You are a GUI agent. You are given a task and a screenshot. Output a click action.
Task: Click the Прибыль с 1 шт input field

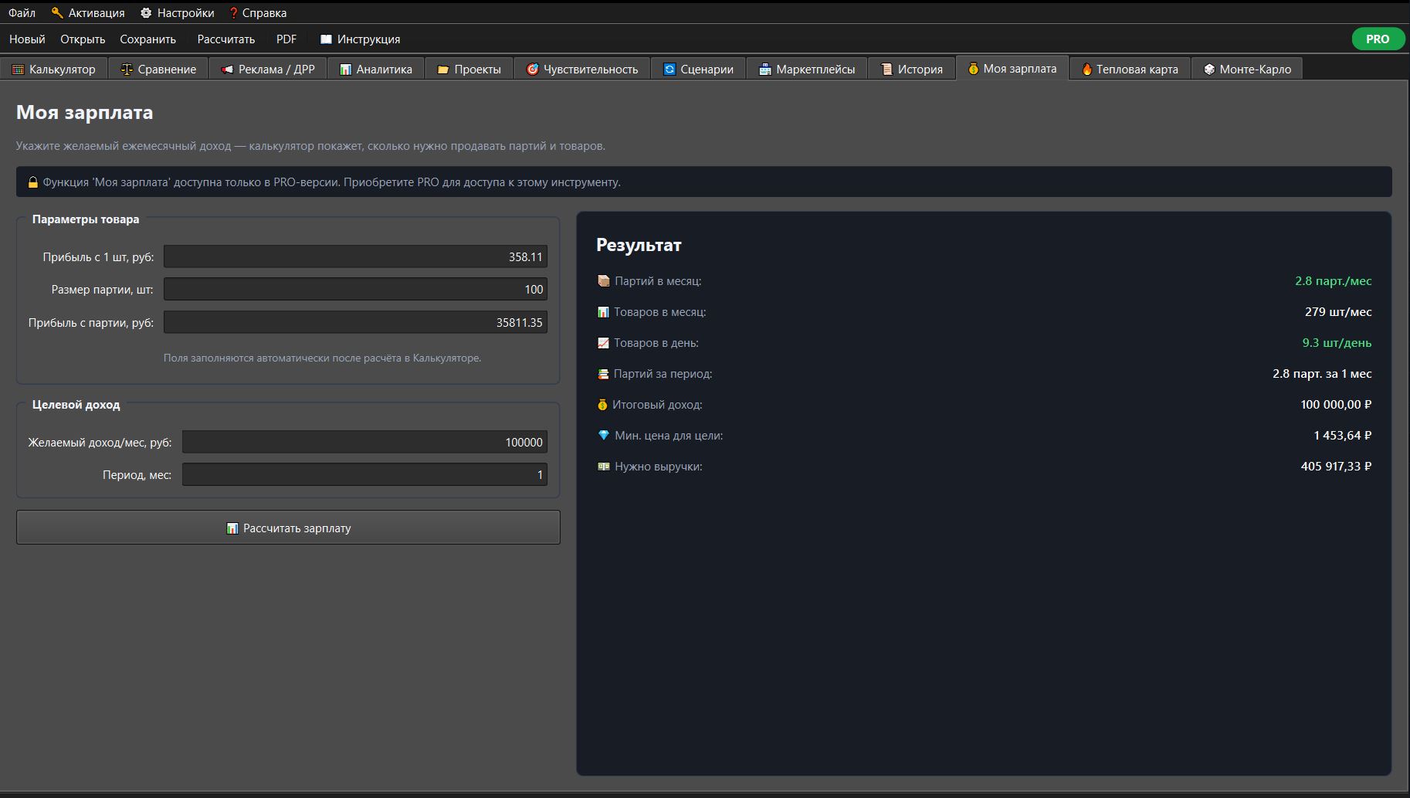355,256
